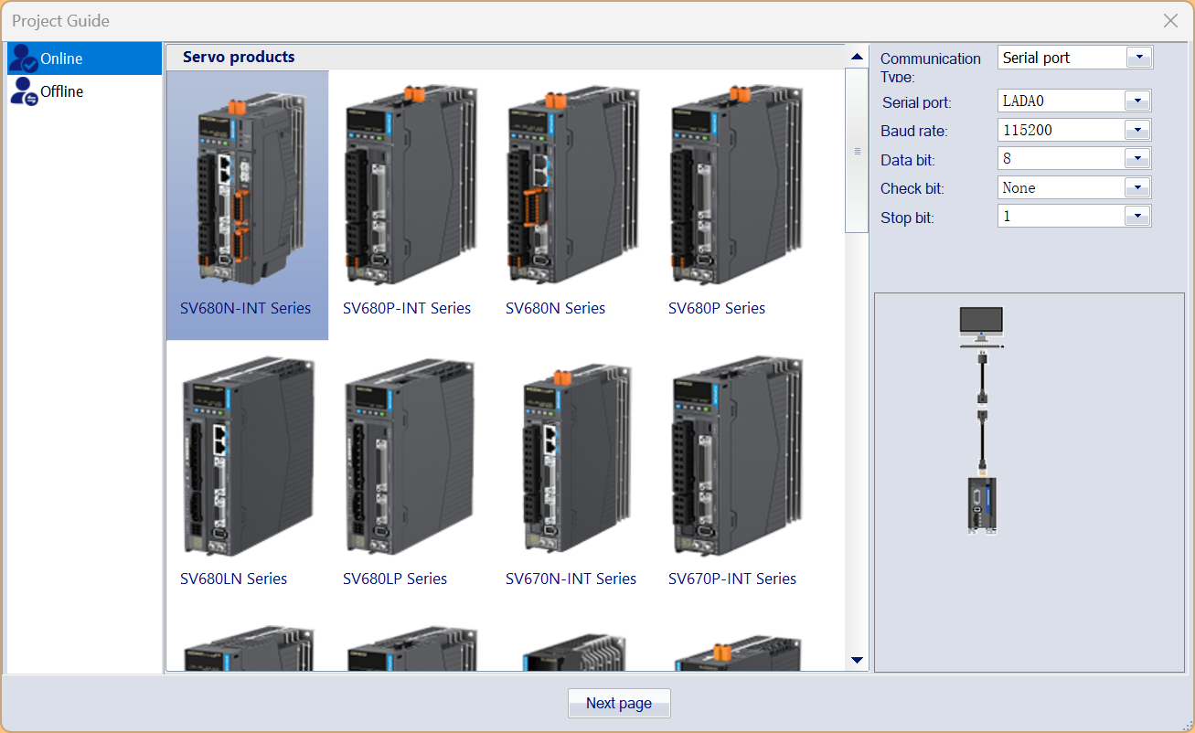Click scroll down arrow in product list

pyautogui.click(x=857, y=660)
